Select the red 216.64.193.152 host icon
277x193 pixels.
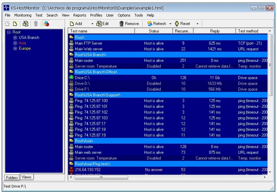tap(71, 170)
